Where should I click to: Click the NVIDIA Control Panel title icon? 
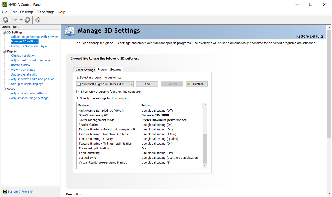(x=5, y=4)
